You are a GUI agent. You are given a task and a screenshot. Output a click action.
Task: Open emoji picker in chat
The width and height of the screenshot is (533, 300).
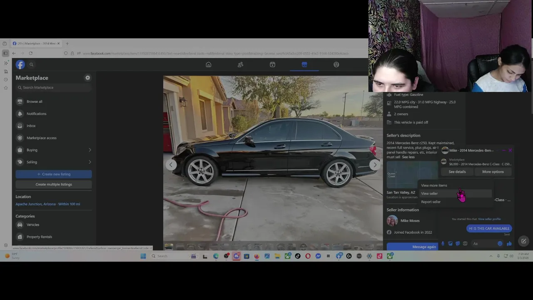coord(500,243)
